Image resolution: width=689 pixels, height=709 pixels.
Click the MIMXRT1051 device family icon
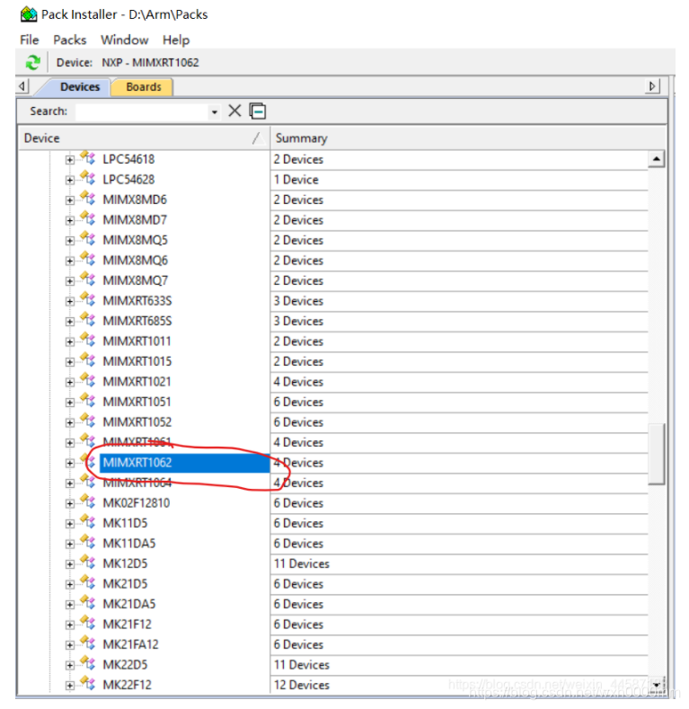88,401
